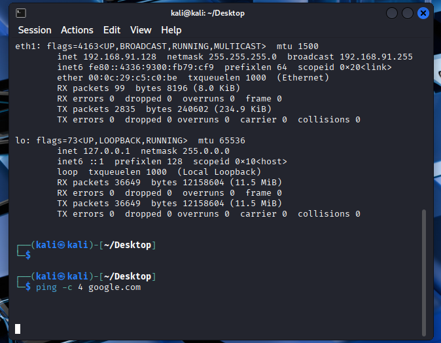Click the '(Local Loopback)' text
Viewport: 441px width, 343px height.
tap(219, 171)
